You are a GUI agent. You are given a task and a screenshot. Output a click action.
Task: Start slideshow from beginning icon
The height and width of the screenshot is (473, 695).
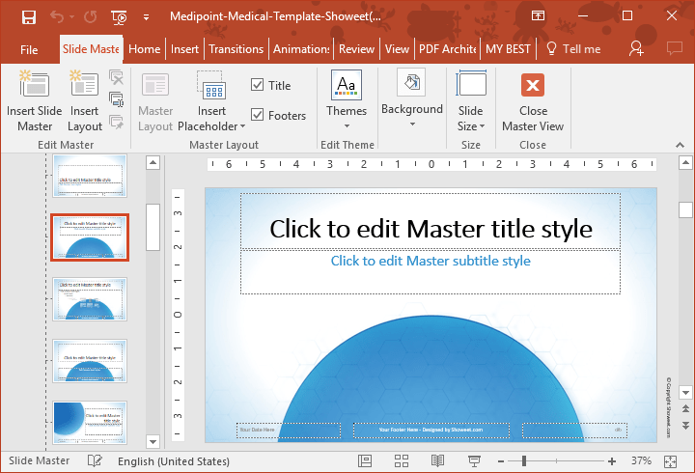[119, 17]
